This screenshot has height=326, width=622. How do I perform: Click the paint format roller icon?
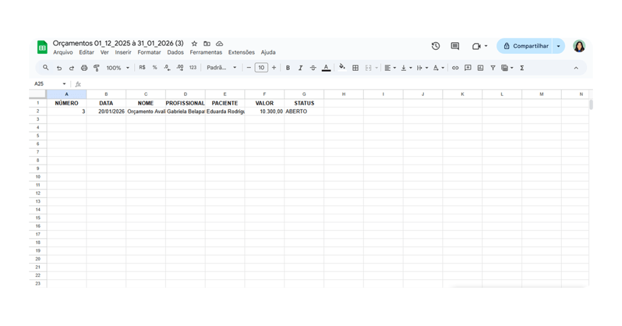97,68
